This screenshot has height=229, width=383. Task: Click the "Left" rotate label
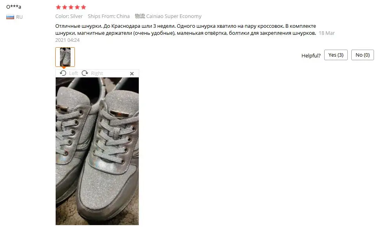[x=73, y=73]
